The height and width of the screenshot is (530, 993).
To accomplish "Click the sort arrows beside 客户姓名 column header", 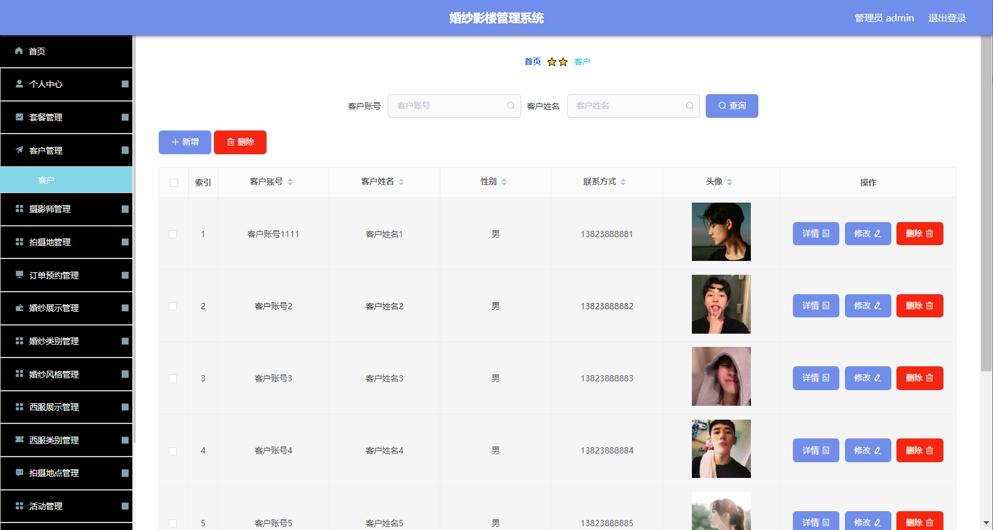I will pos(401,182).
